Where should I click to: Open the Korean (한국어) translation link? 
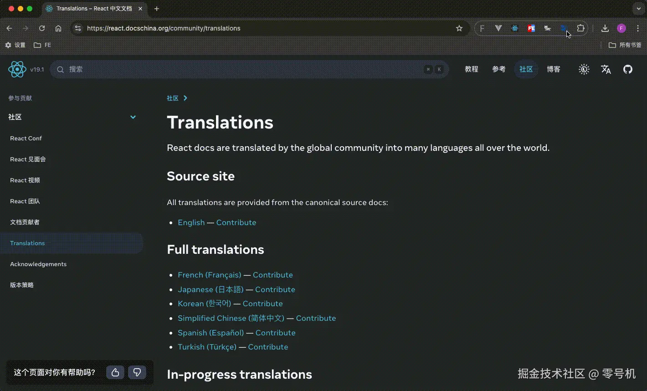205,304
